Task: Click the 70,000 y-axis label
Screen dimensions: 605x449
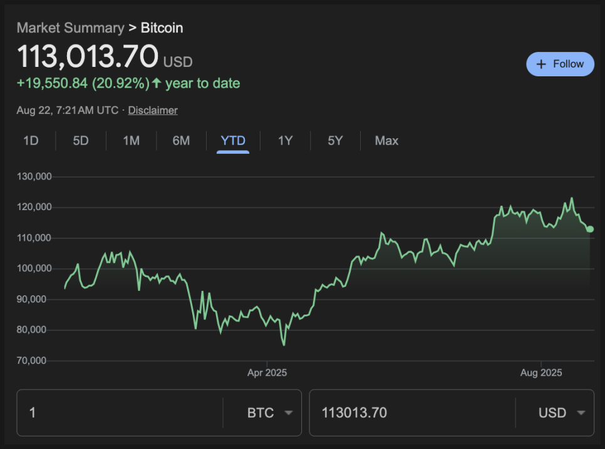Action: pyautogui.click(x=31, y=360)
